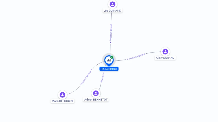Click Directeur général label on Alexy DURAND link
This screenshot has width=218, height=122.
(x=137, y=56)
